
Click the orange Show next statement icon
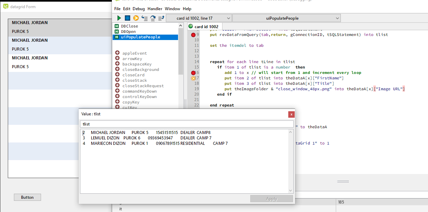click(136, 18)
